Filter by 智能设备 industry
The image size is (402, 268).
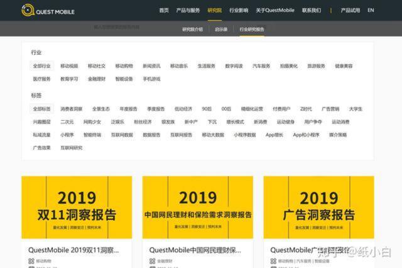[x=124, y=79]
